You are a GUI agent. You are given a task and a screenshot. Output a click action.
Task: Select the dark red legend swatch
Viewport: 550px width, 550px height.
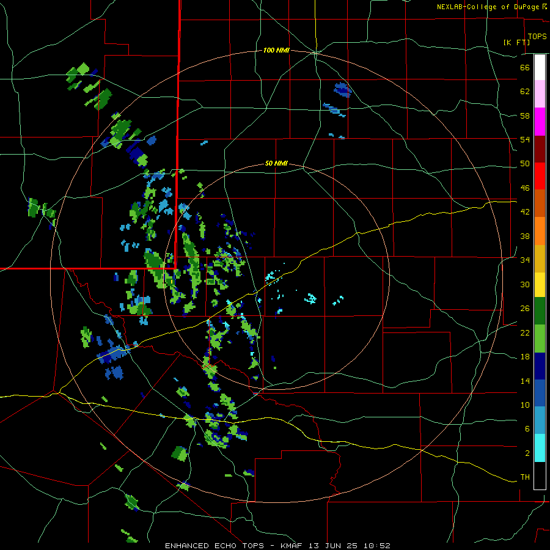tap(540, 149)
